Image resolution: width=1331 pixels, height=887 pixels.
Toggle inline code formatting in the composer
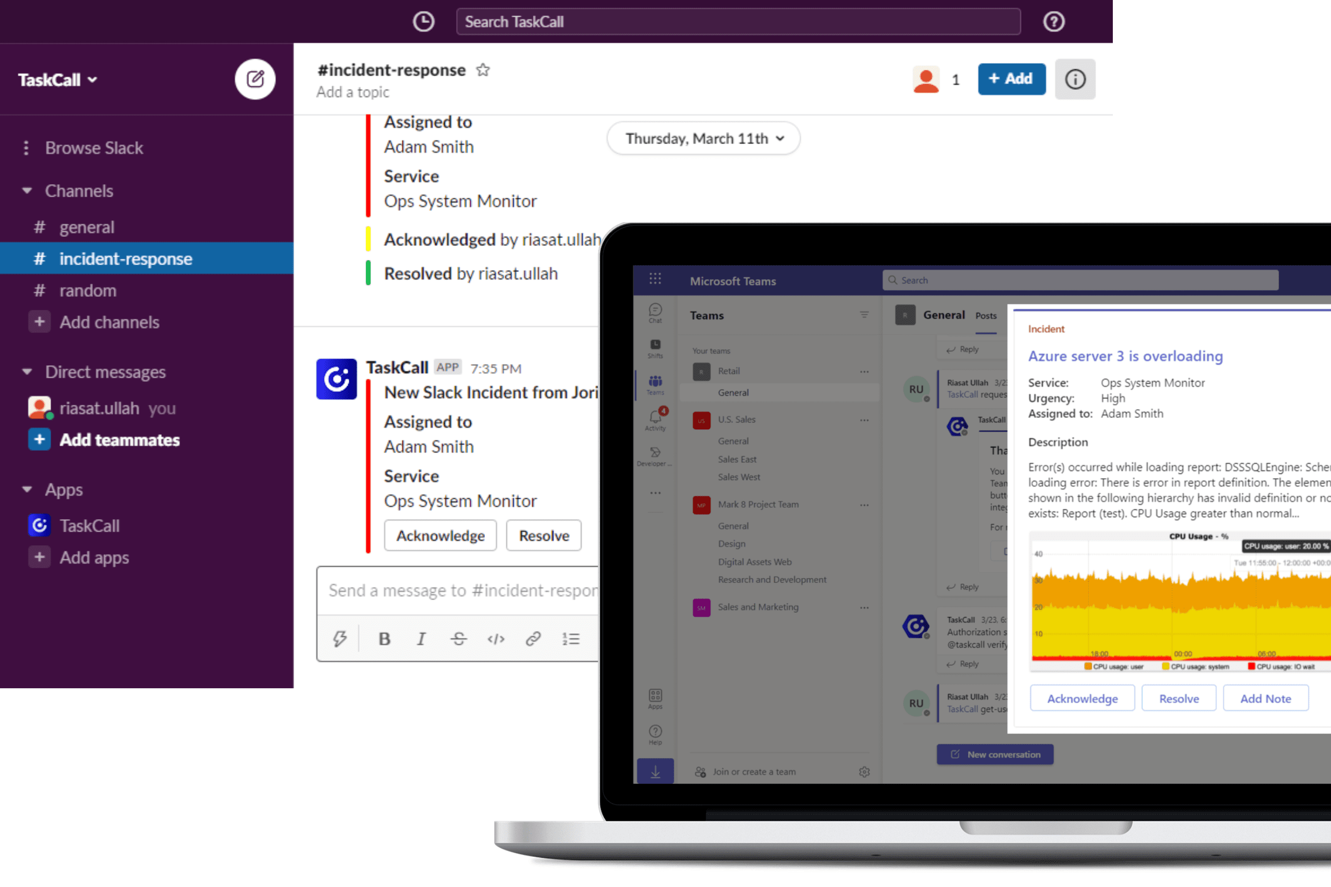[496, 639]
